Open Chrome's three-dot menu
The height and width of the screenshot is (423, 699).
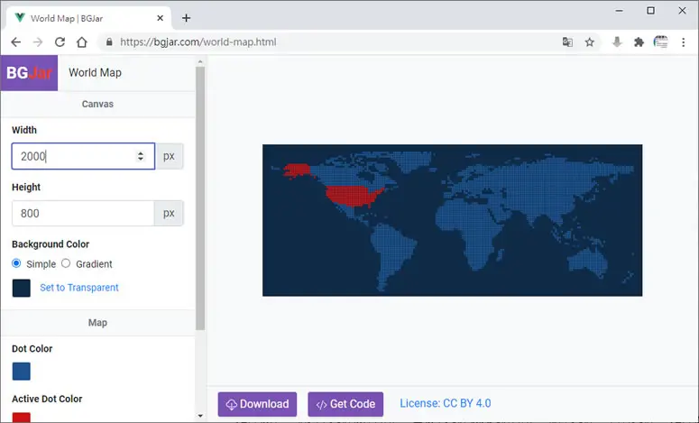683,42
